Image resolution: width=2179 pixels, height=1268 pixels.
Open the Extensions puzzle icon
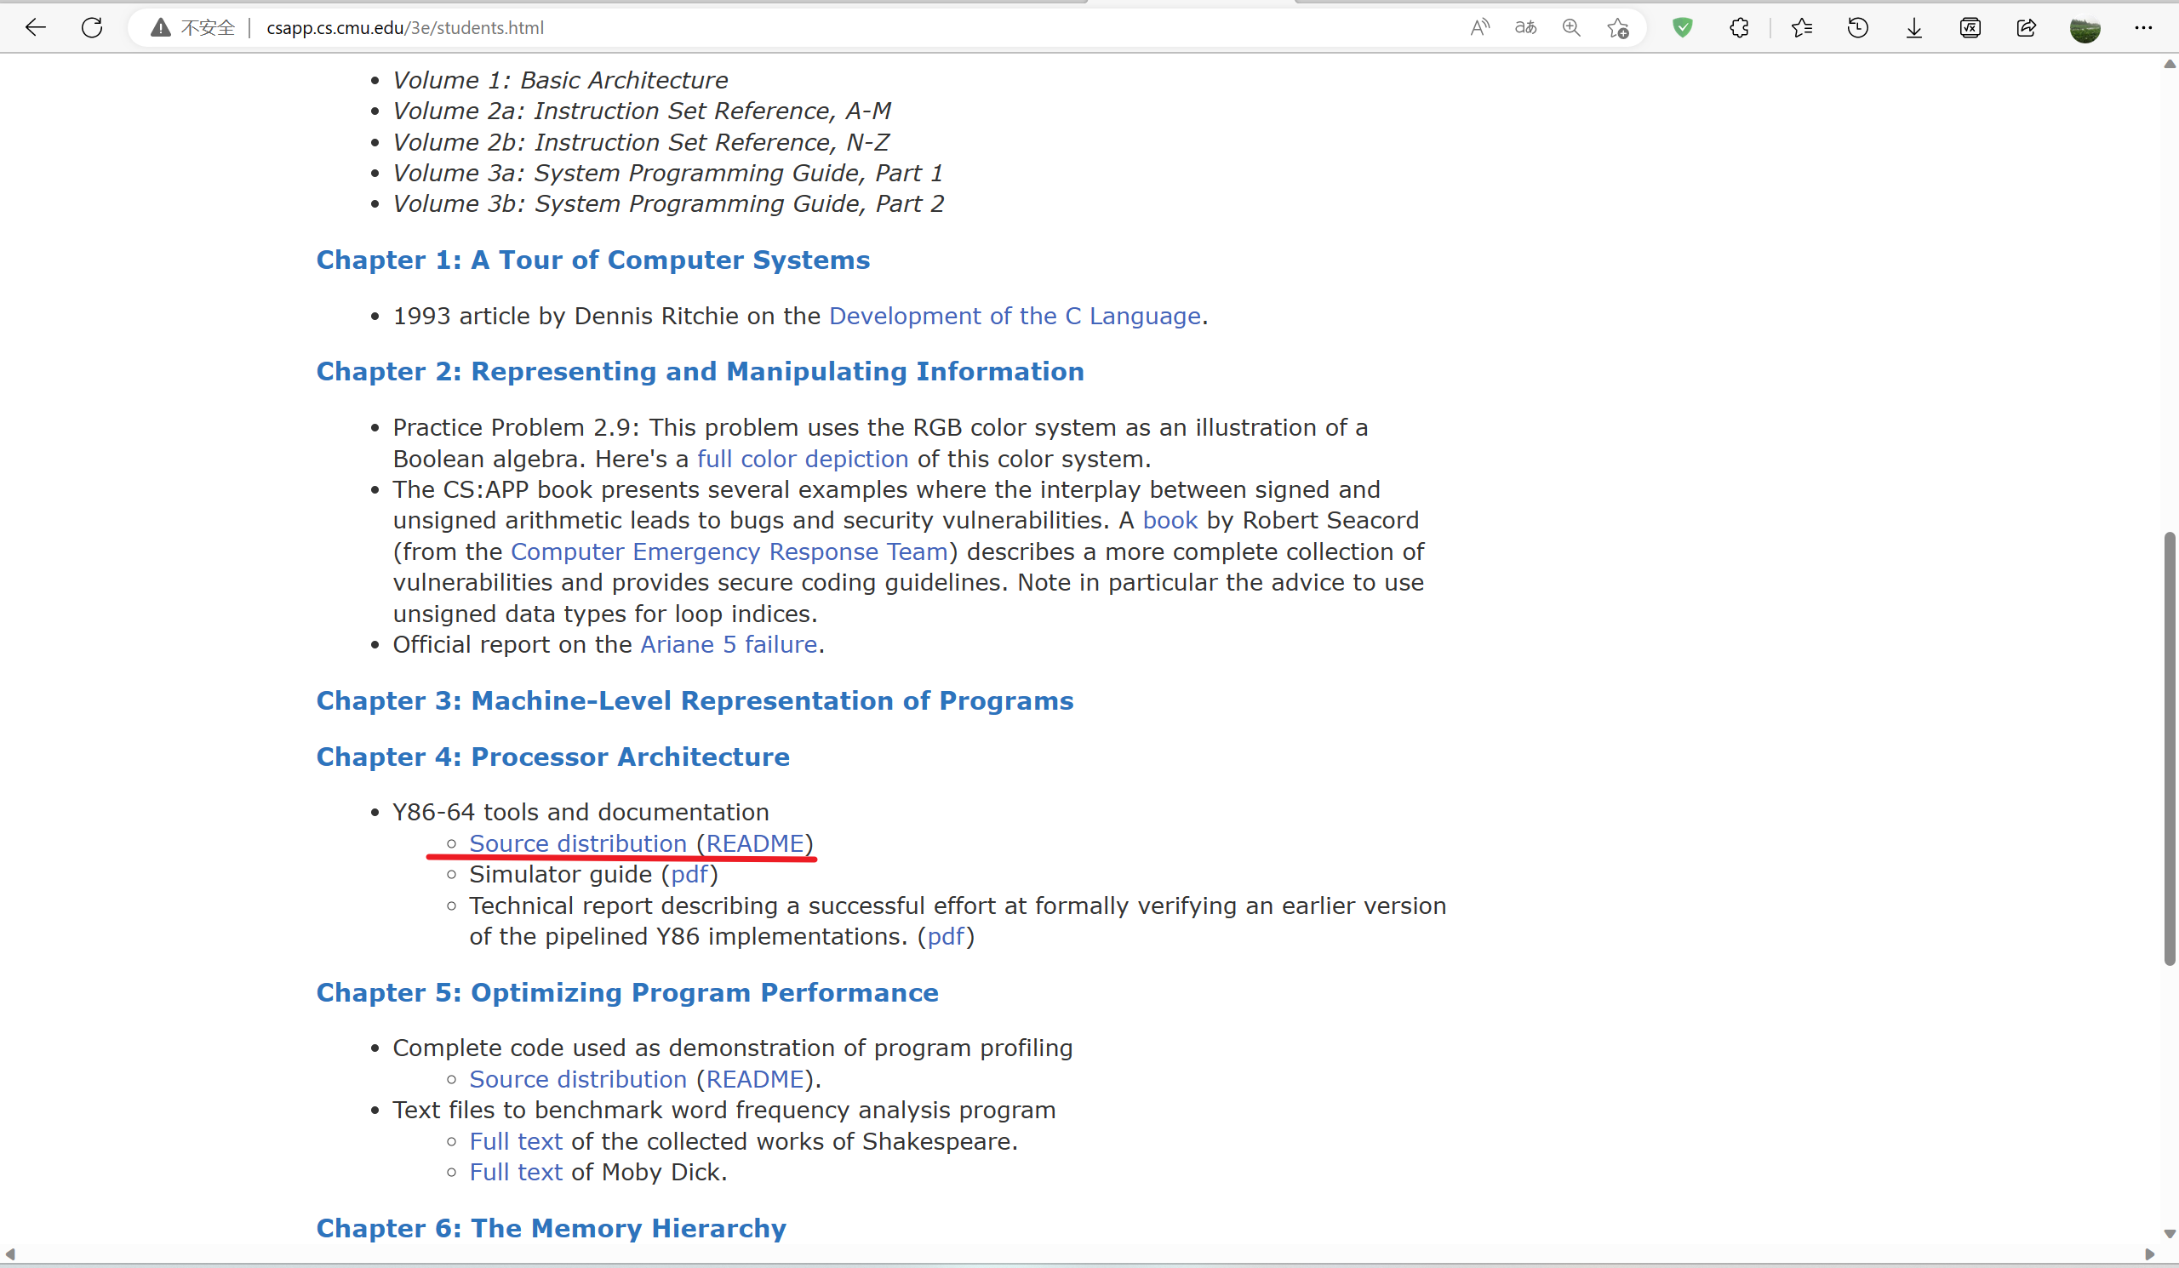pyautogui.click(x=1739, y=28)
